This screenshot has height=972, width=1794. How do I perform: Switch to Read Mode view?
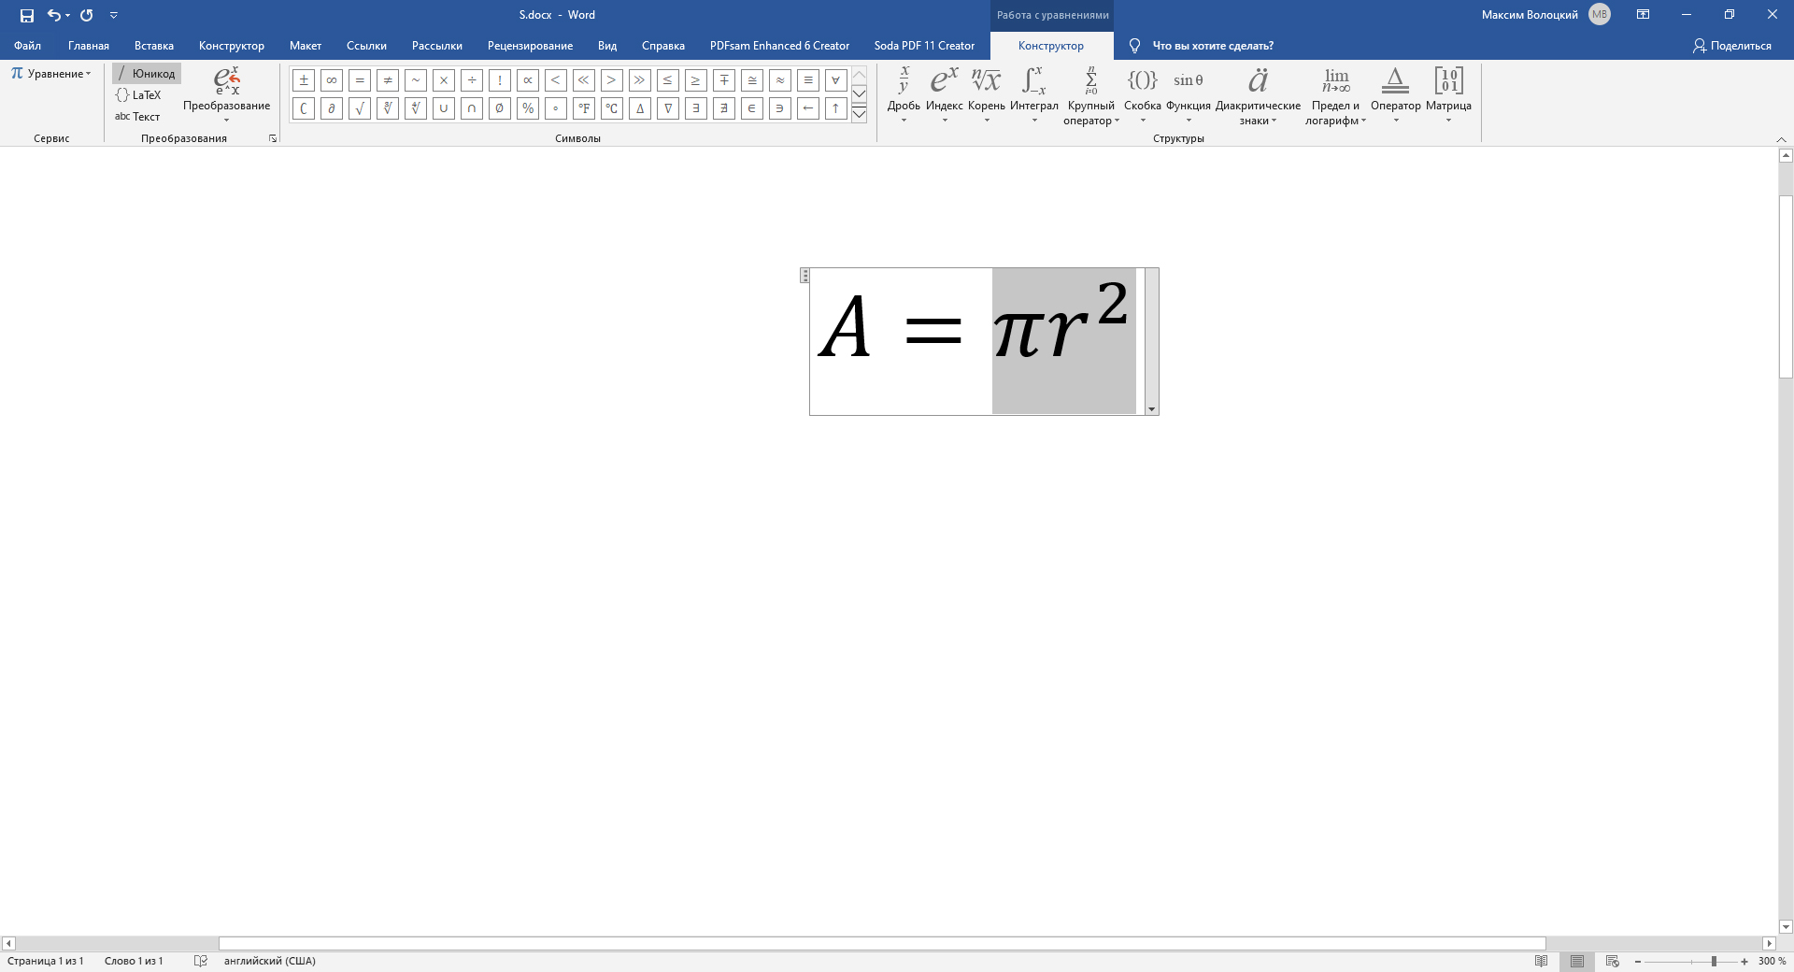pyautogui.click(x=1542, y=961)
